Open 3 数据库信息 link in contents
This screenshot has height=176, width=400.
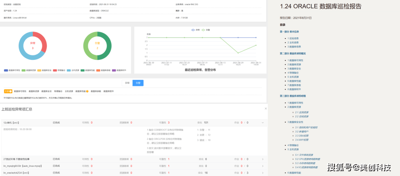294,47
